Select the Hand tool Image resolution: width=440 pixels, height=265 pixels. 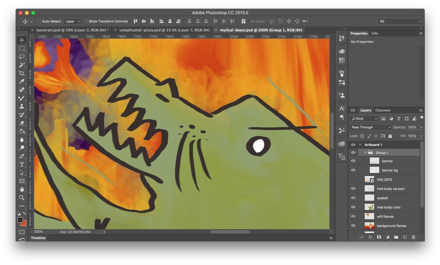[21, 189]
